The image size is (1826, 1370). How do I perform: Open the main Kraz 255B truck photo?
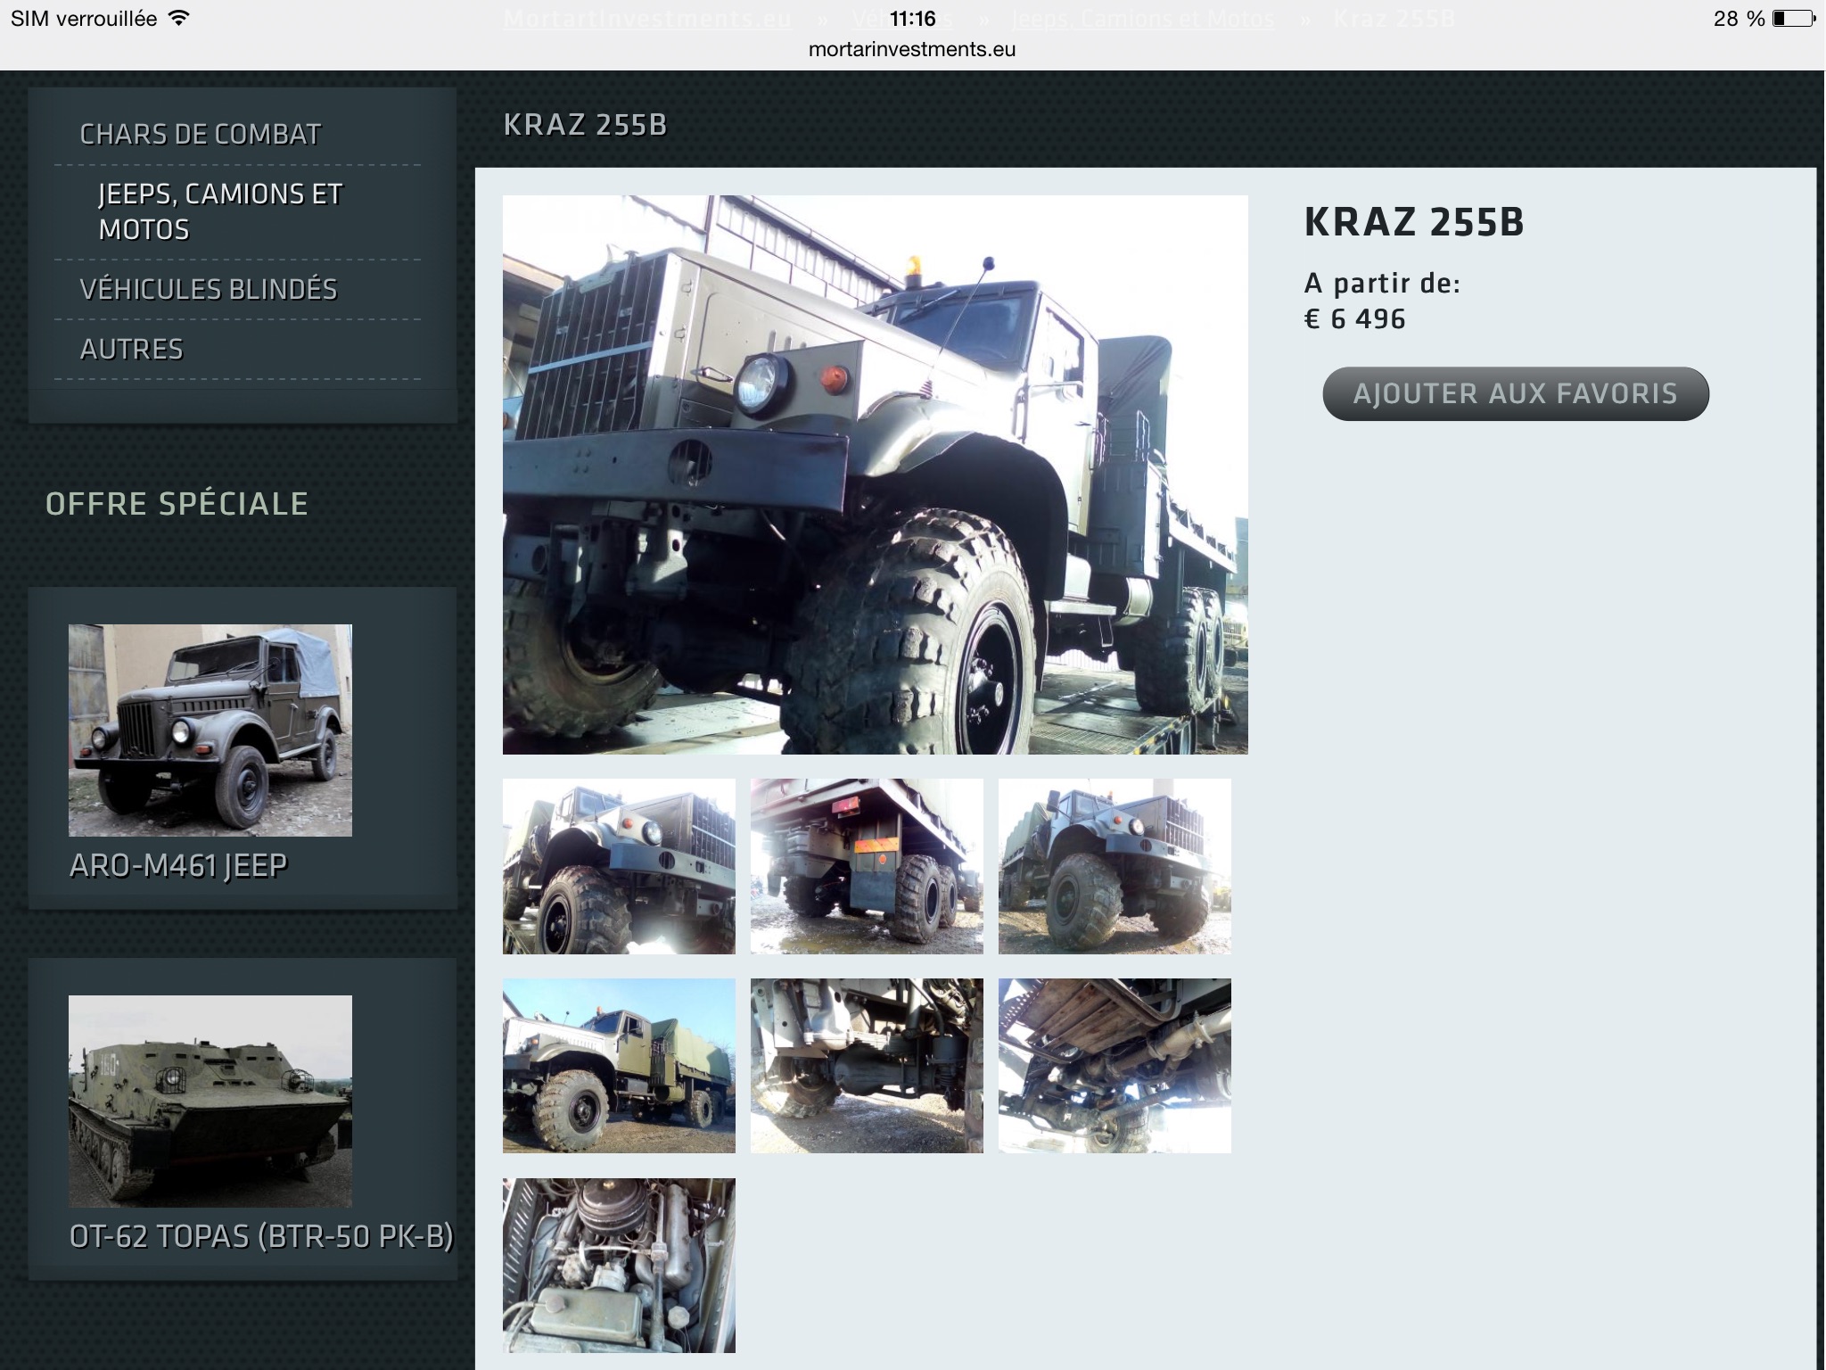tap(875, 475)
